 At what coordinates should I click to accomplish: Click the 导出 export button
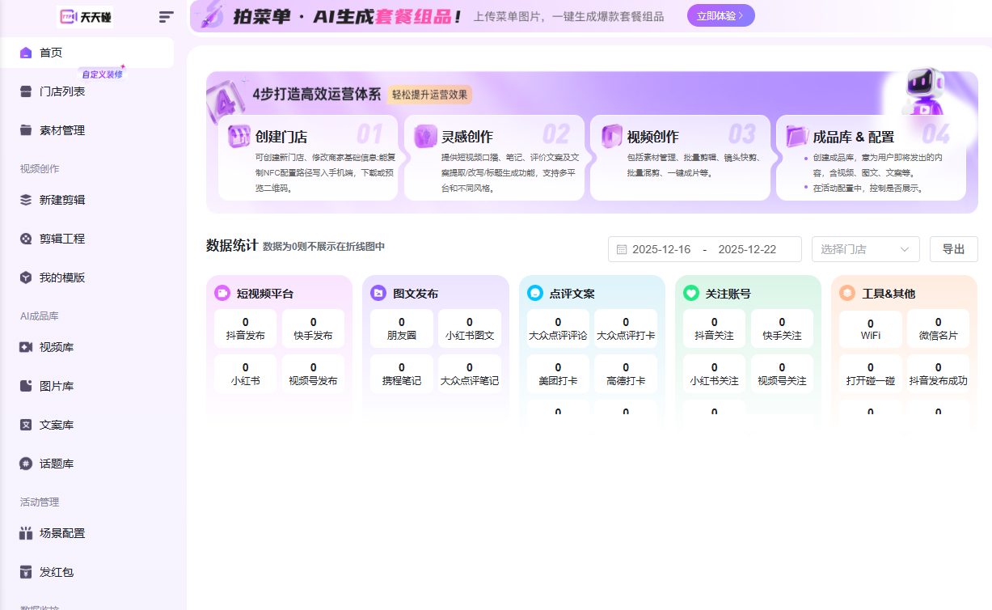pos(954,249)
